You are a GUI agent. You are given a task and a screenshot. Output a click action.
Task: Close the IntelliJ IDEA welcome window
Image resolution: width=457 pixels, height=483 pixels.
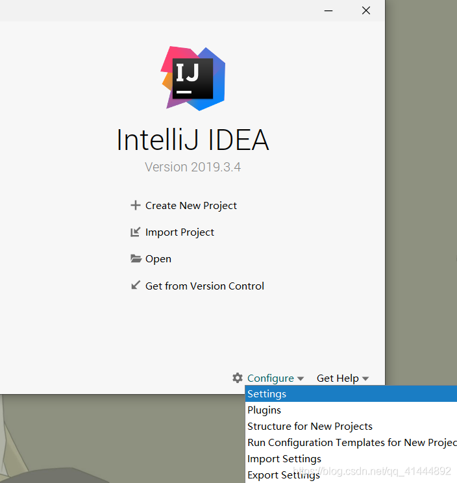tap(366, 10)
